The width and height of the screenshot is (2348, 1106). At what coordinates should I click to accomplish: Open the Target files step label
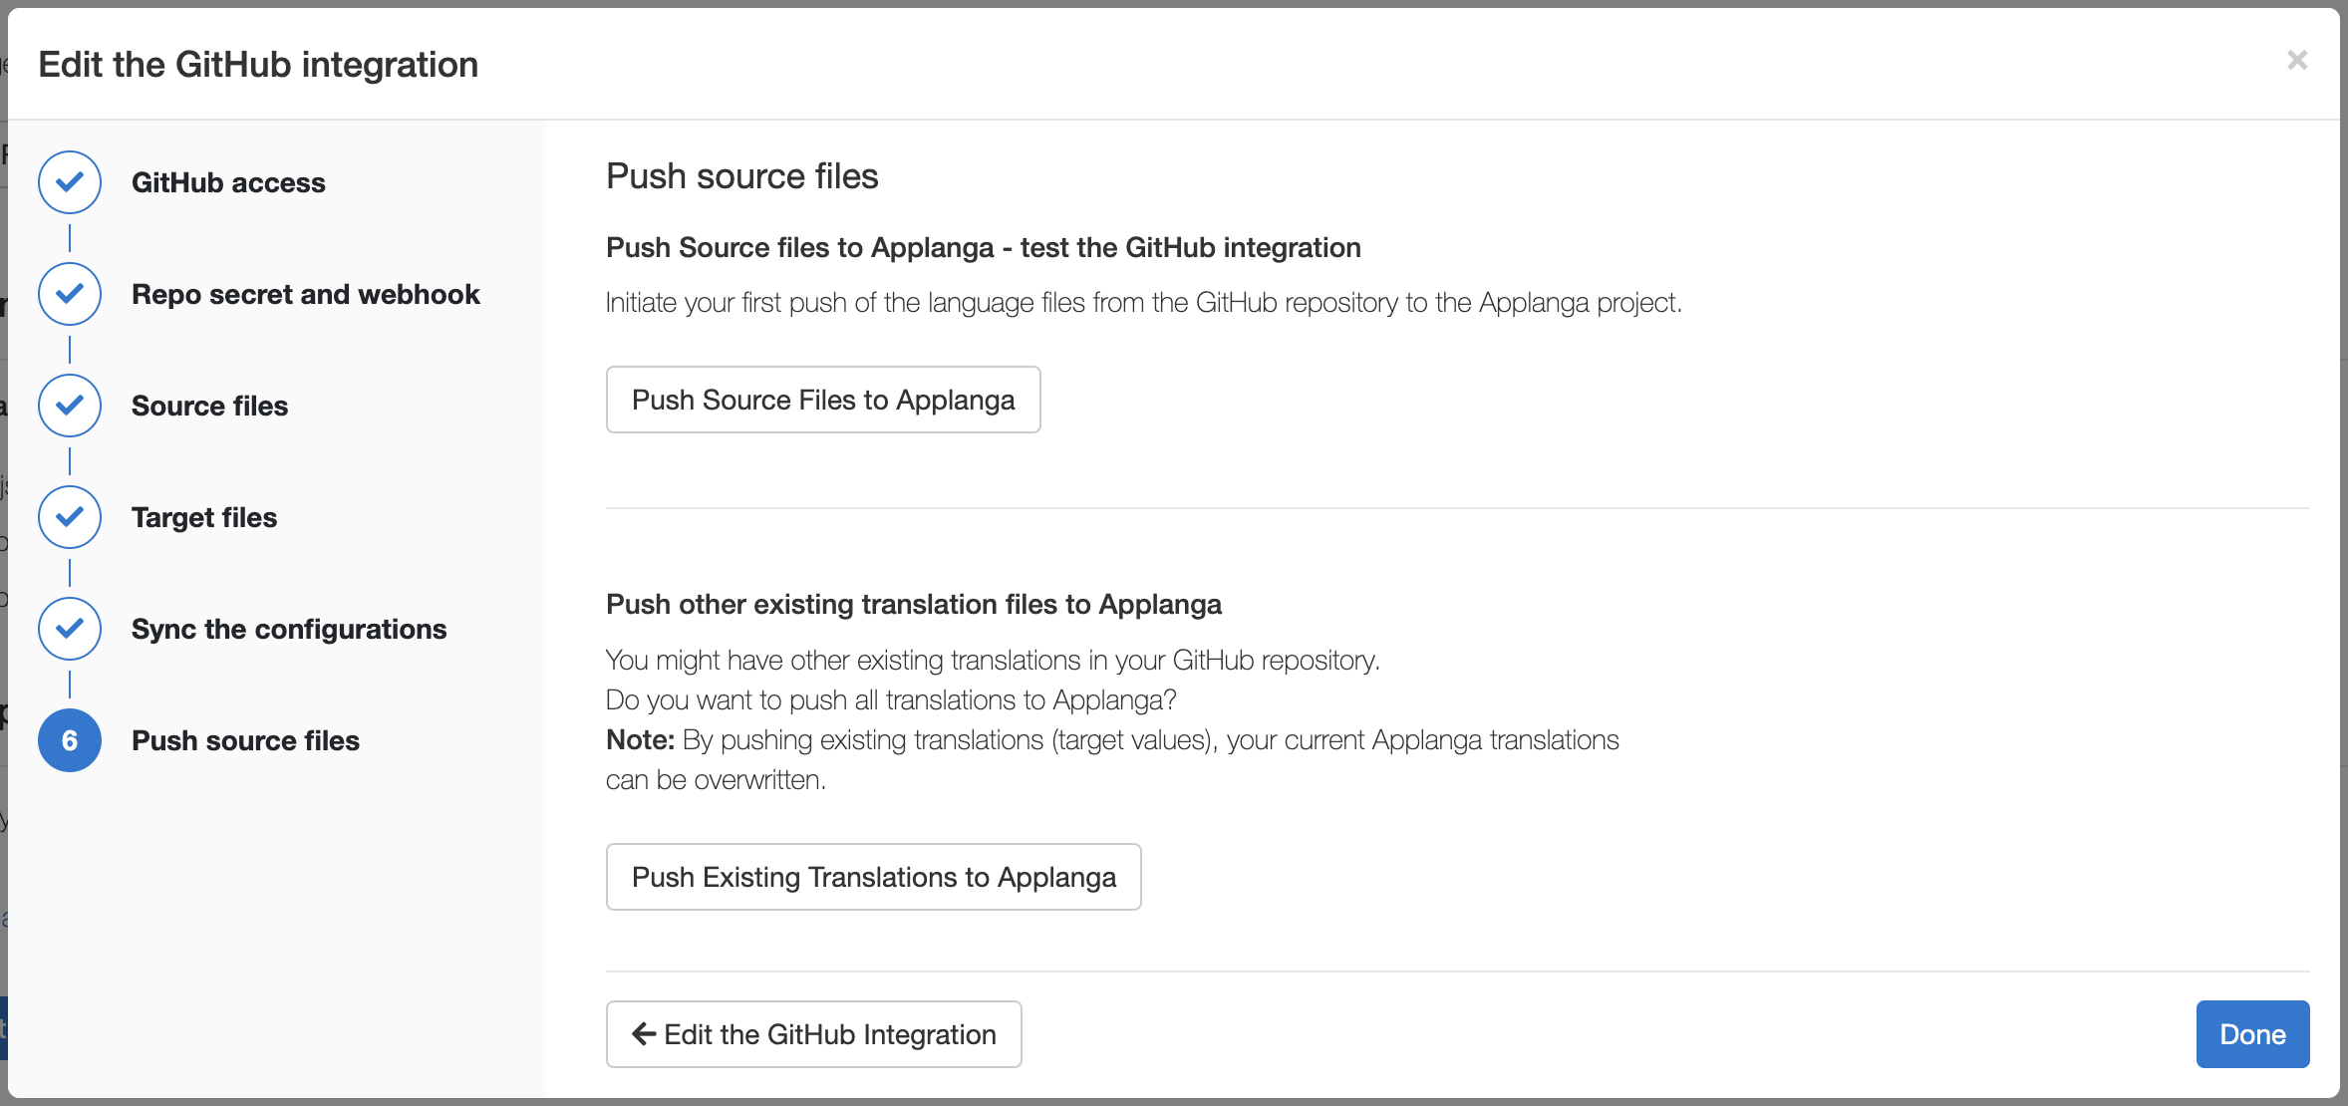[204, 518]
